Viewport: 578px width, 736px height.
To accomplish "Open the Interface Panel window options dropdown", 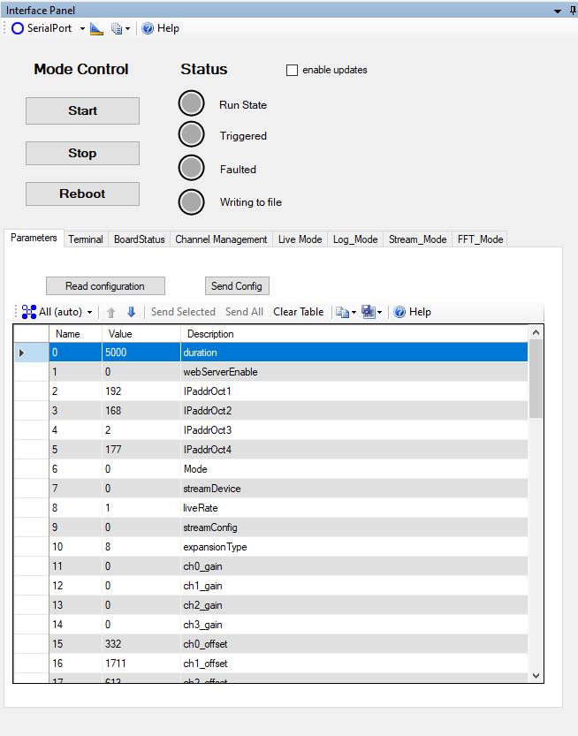I will click(x=558, y=11).
